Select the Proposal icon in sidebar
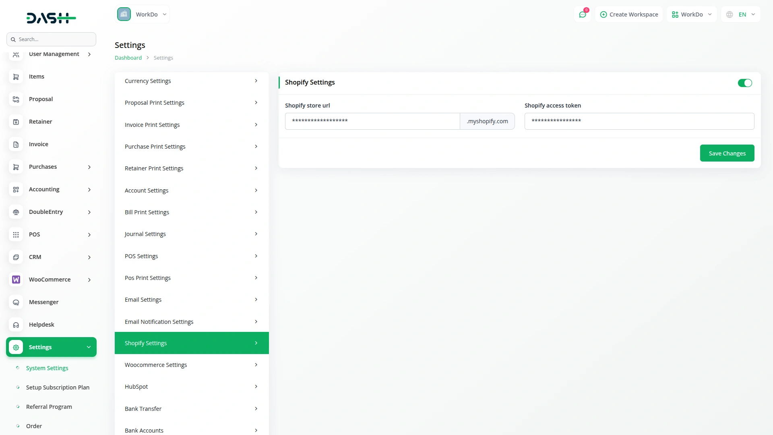Screen dimensions: 773x435 click(16, 99)
